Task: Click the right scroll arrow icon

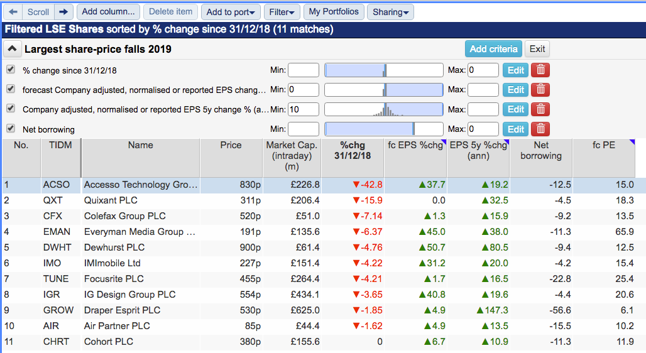Action: [63, 12]
